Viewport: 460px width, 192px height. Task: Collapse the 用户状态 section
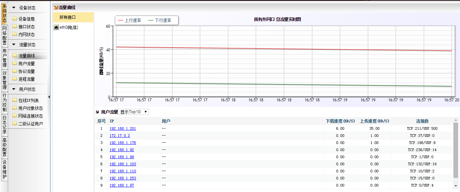(14, 89)
